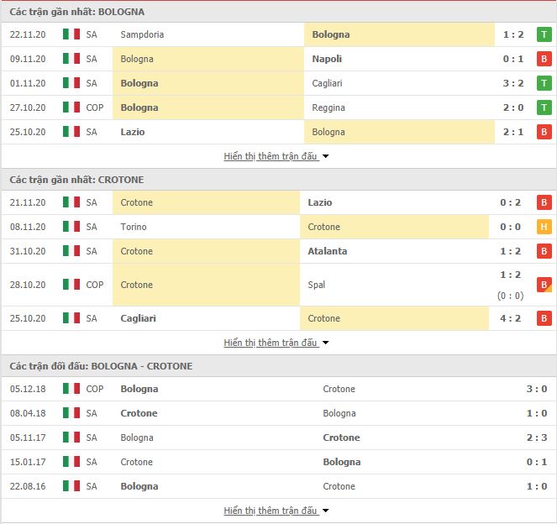Viewport: 557px width, 524px height.
Task: Click red B badge for Bologna-Napoli match
Action: point(544,59)
